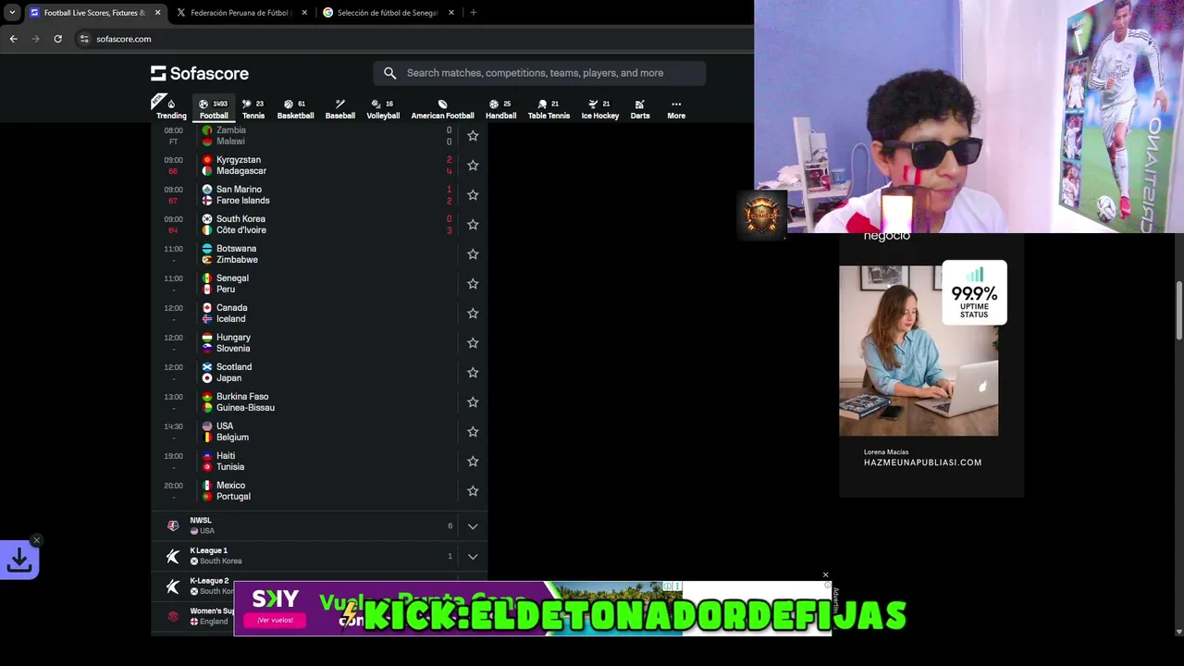The image size is (1184, 666).
Task: Open the Mexico vs Portugal match row
Action: [319, 491]
